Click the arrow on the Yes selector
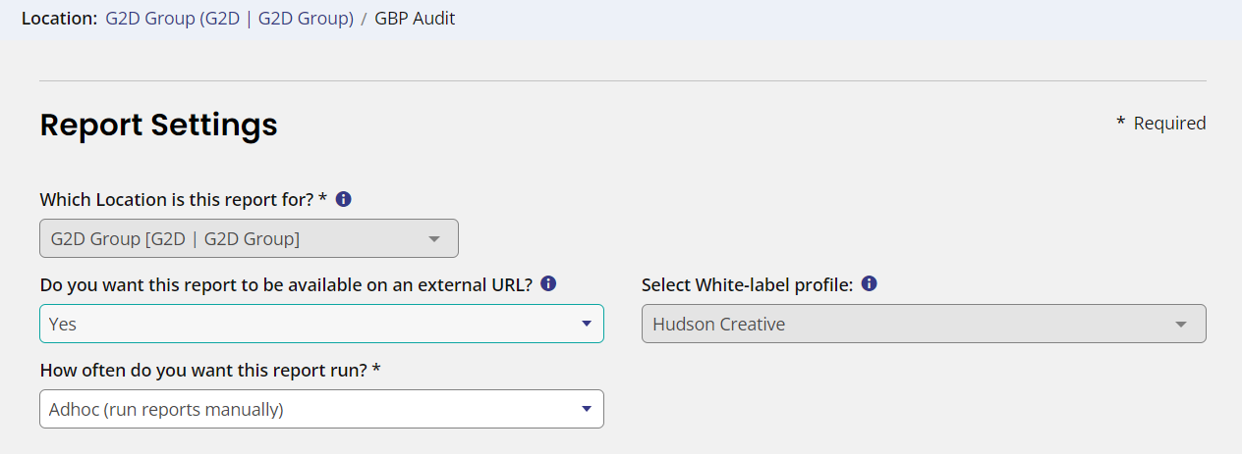 tap(587, 324)
